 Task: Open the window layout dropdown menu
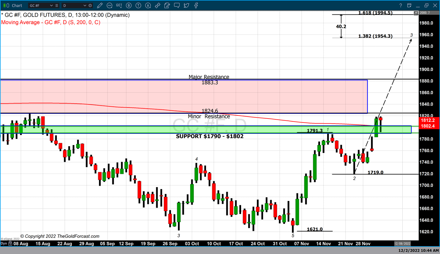click(409, 5)
